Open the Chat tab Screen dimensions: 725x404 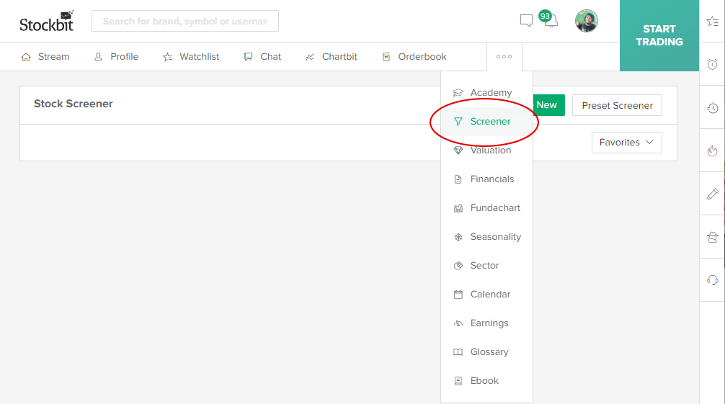point(262,57)
